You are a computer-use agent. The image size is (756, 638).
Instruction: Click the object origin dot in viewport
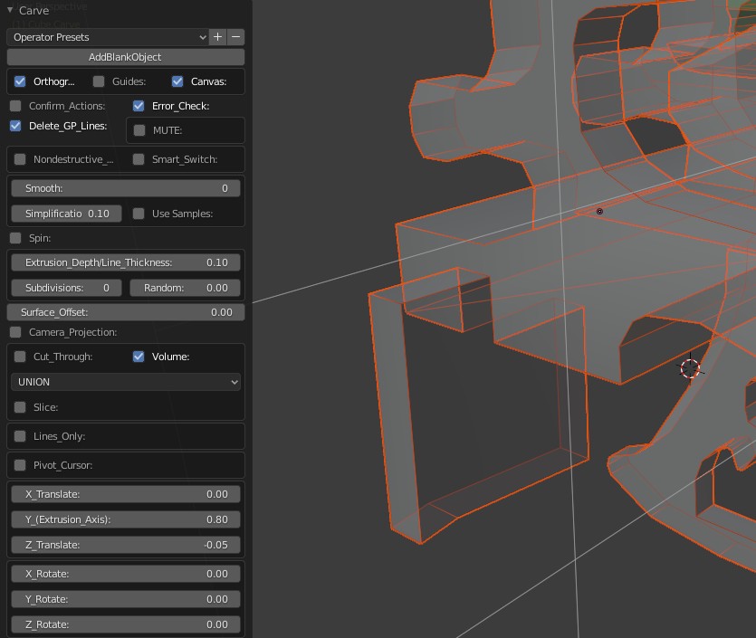tap(599, 212)
